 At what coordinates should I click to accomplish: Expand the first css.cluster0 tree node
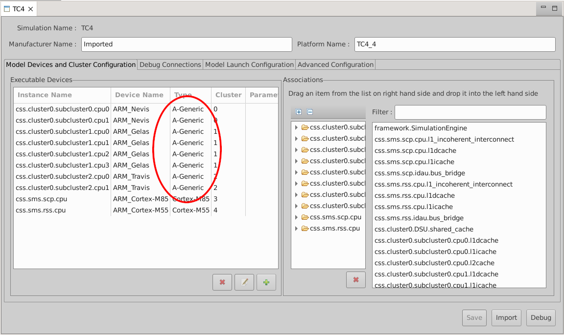(x=296, y=127)
